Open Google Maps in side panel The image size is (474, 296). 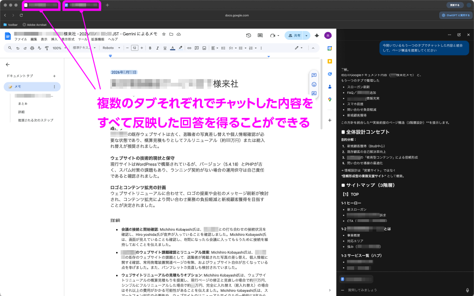(x=330, y=99)
